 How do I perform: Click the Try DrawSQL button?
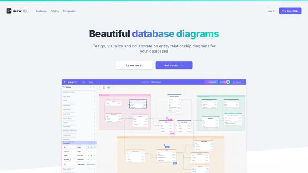pos(290,11)
